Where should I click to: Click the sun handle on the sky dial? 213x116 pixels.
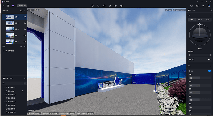coord(199,24)
